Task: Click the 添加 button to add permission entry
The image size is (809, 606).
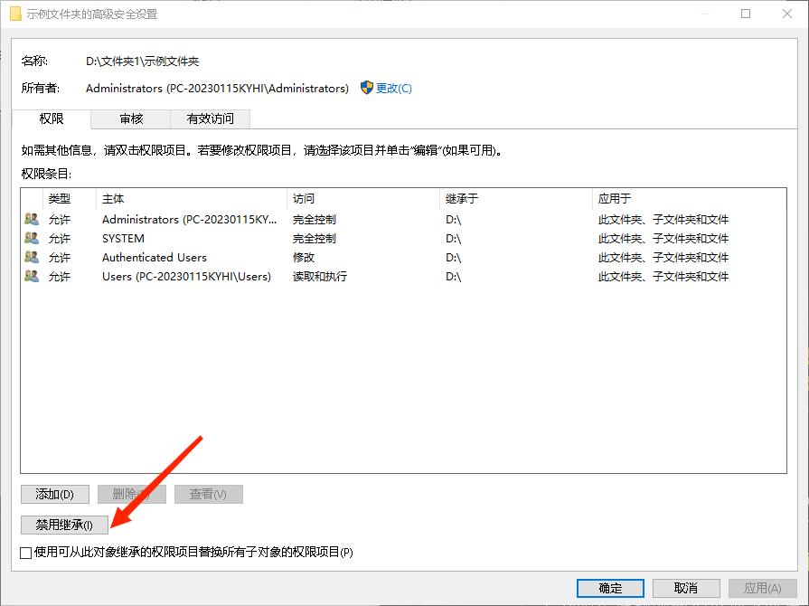Action: pos(54,494)
